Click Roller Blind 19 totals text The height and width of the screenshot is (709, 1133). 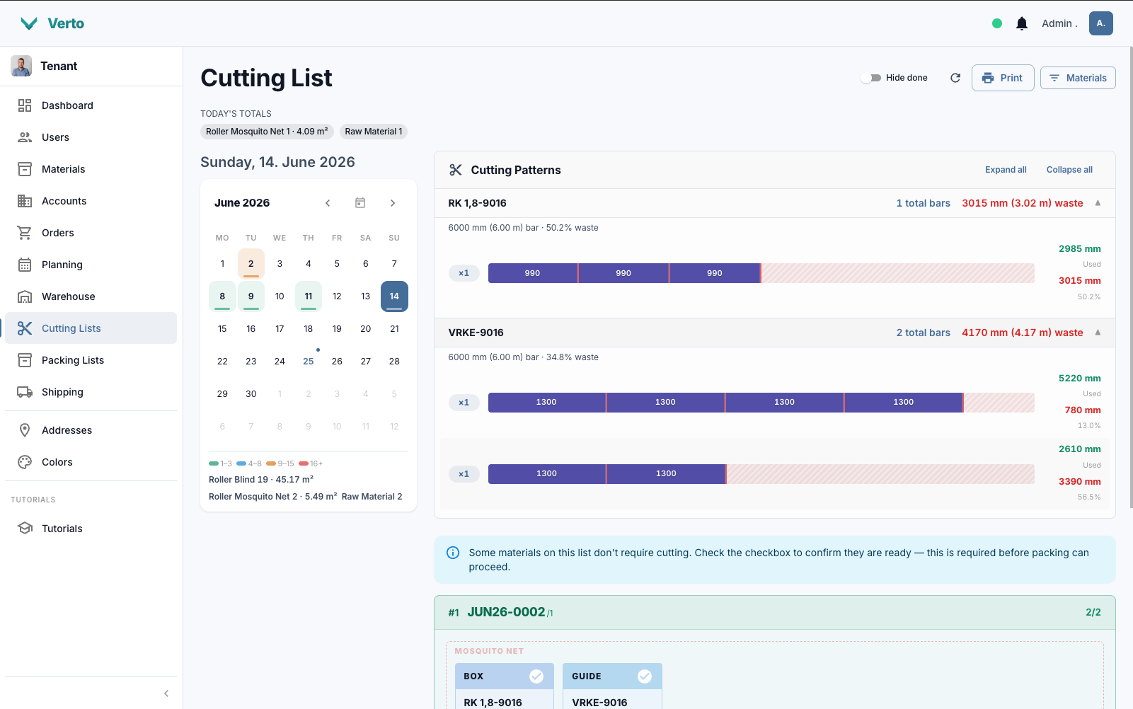pos(261,480)
